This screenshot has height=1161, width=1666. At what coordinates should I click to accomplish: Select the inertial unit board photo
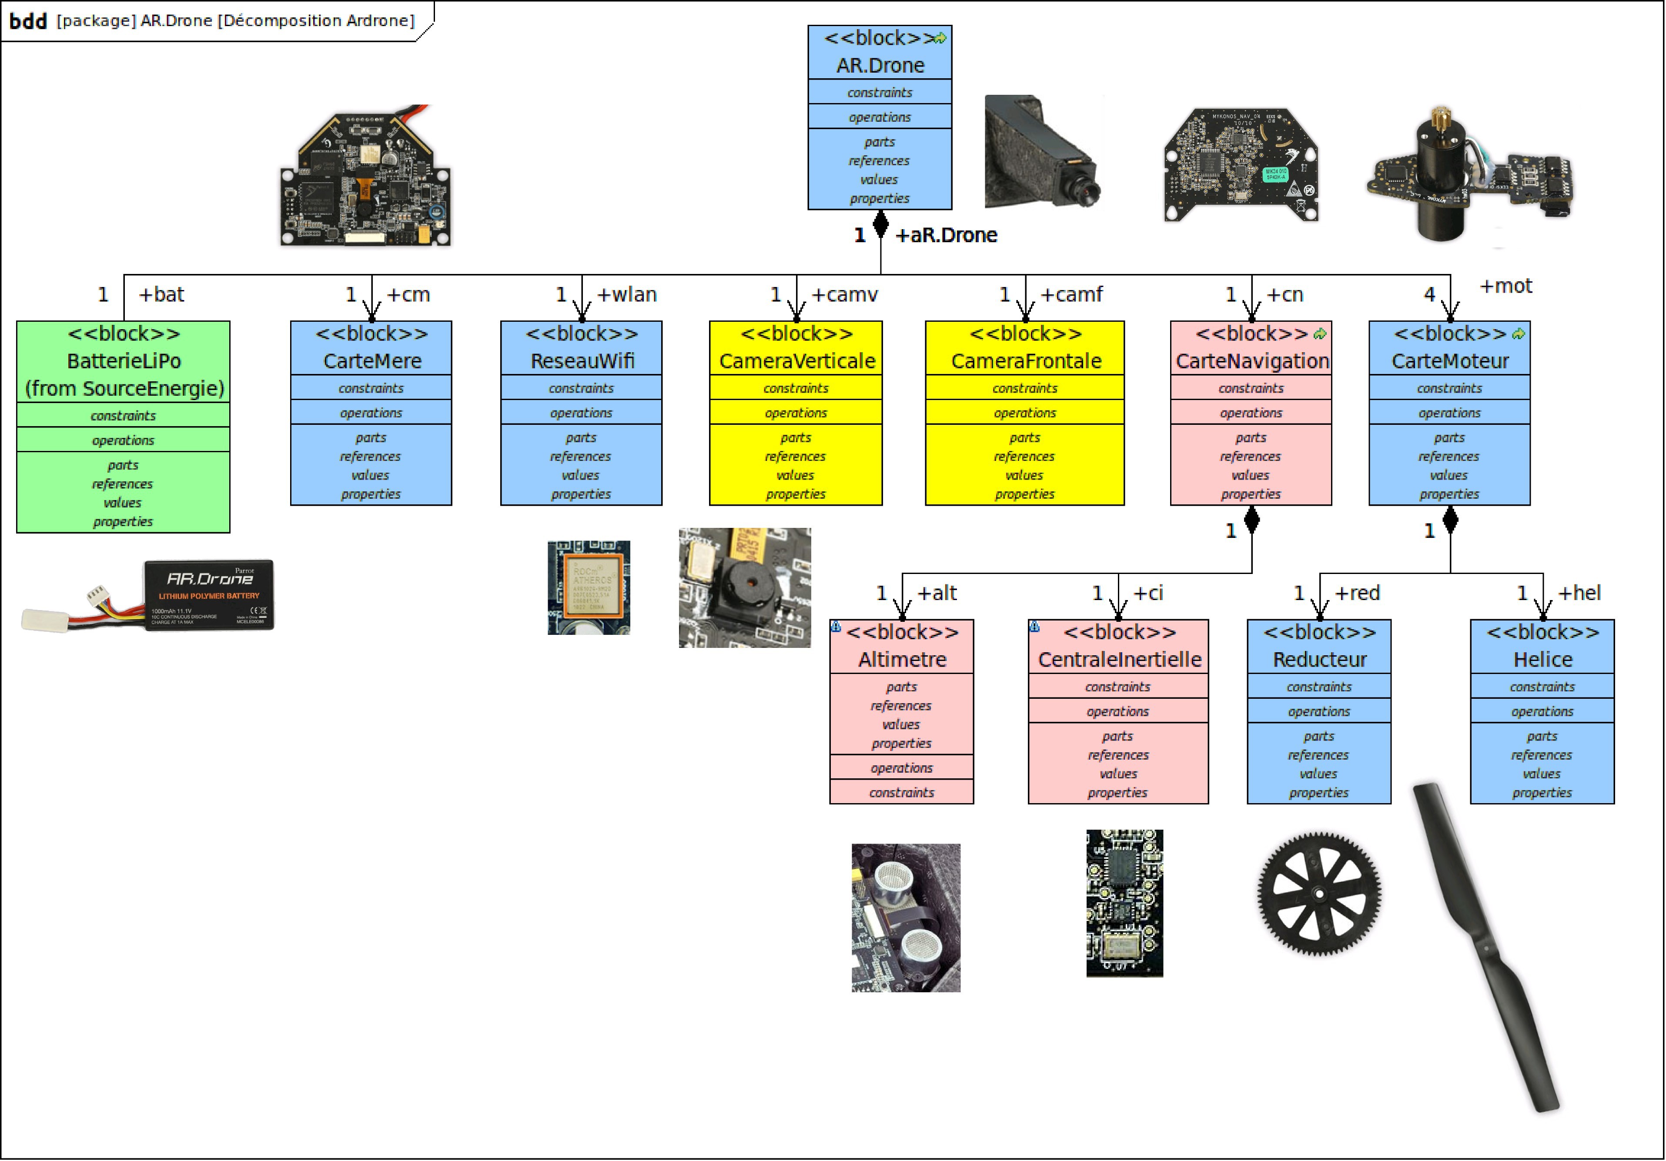1125,904
